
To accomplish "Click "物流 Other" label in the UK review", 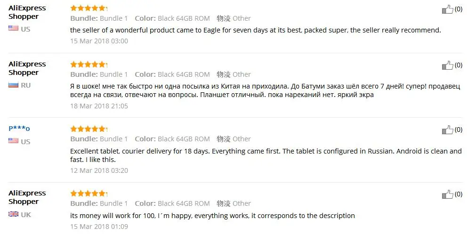I will [x=234, y=203].
